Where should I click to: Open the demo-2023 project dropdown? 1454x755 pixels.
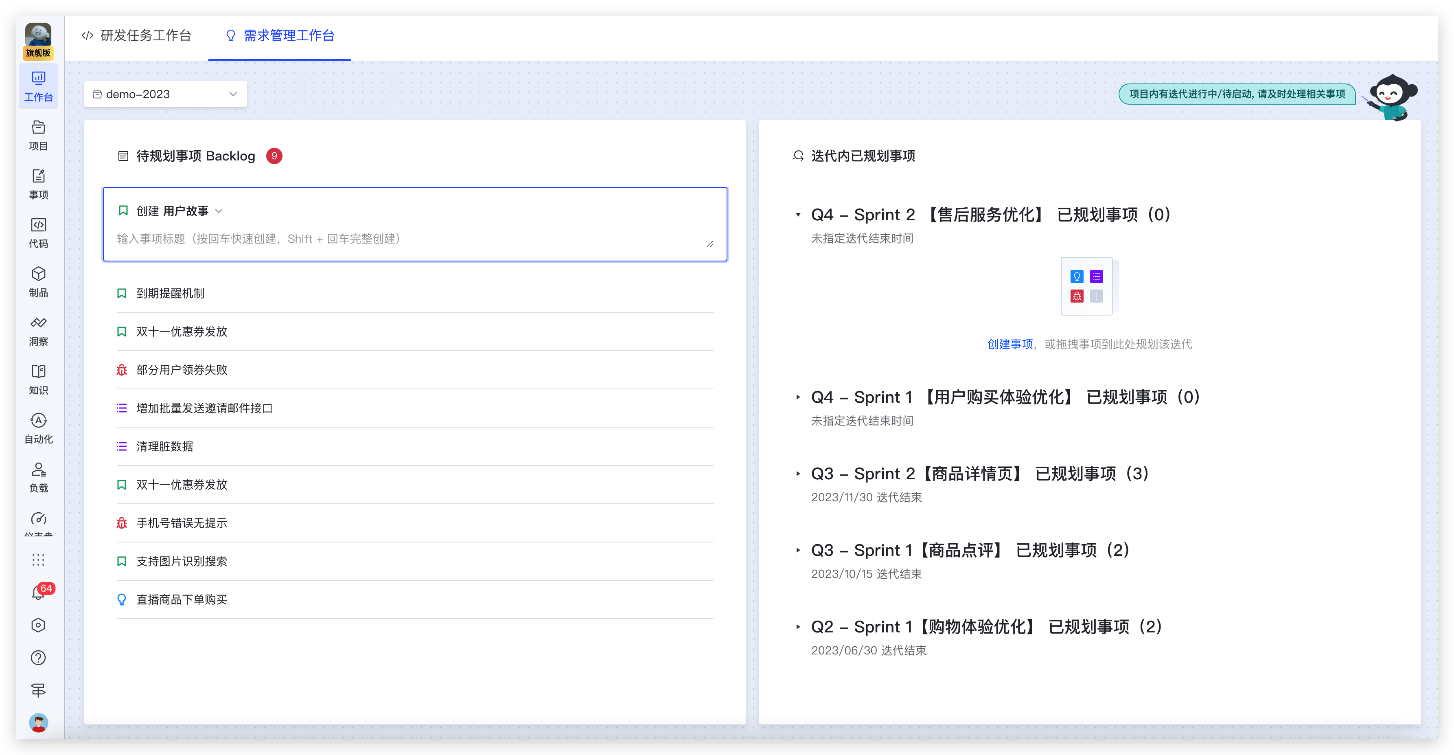point(165,94)
